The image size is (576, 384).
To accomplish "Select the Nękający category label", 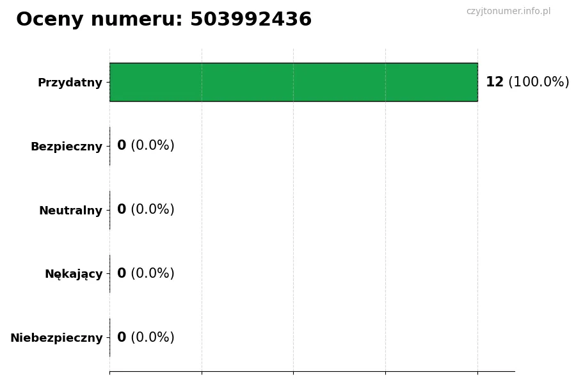I will tap(74, 274).
